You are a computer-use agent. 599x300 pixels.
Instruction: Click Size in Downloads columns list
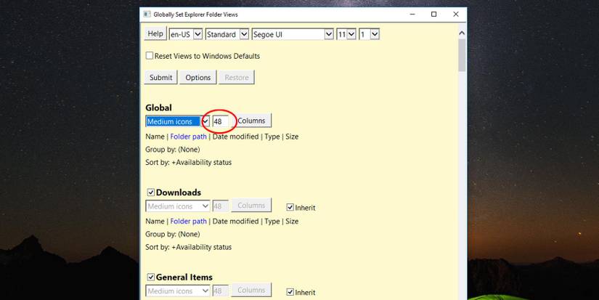292,222
